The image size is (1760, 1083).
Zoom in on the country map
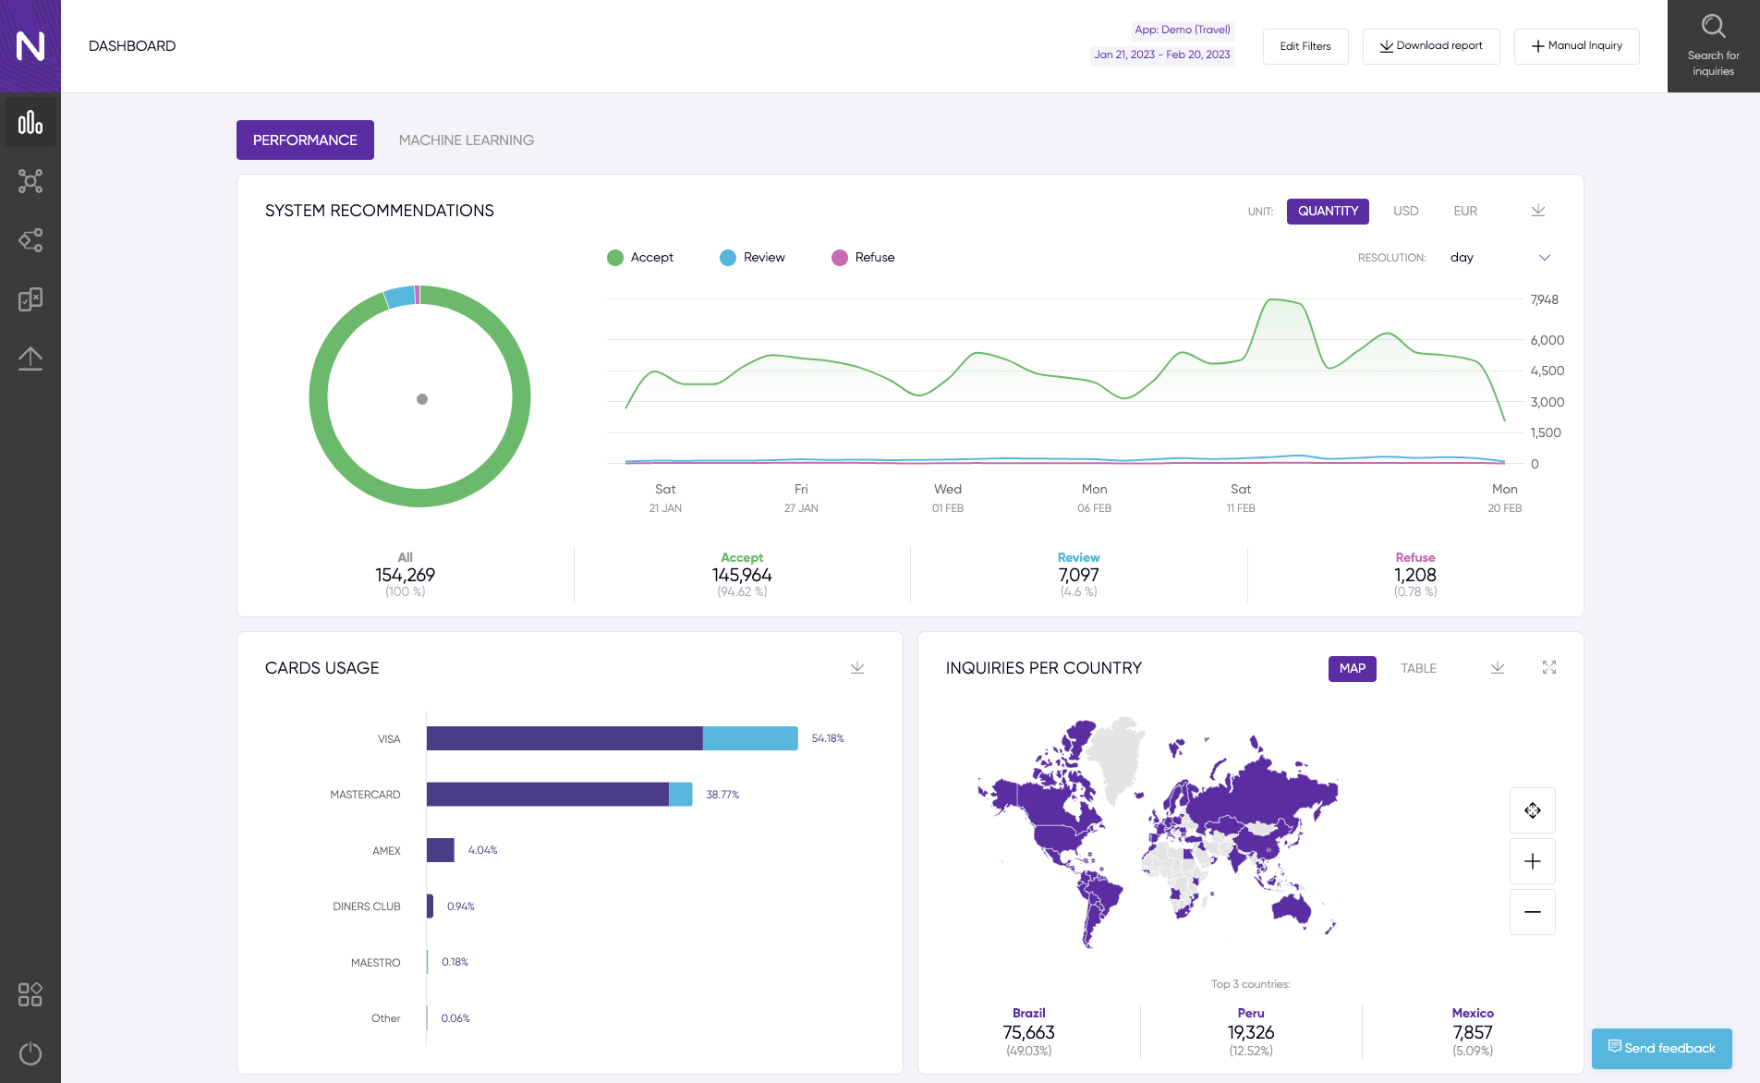[1533, 861]
